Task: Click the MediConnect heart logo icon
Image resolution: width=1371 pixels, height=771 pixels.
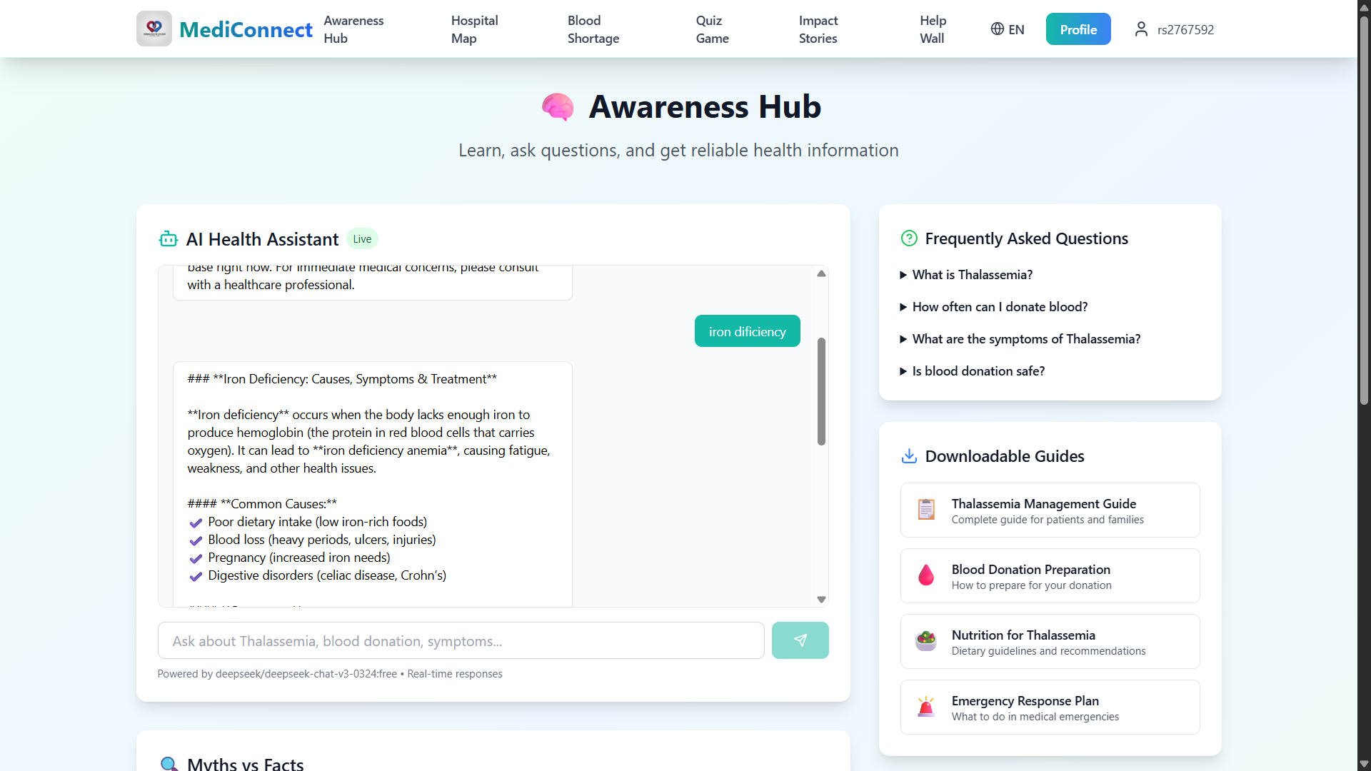Action: [x=154, y=29]
